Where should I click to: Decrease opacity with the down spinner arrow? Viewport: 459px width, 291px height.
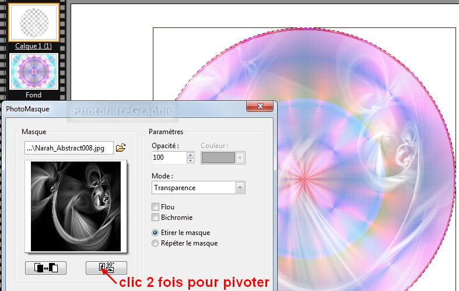point(191,160)
